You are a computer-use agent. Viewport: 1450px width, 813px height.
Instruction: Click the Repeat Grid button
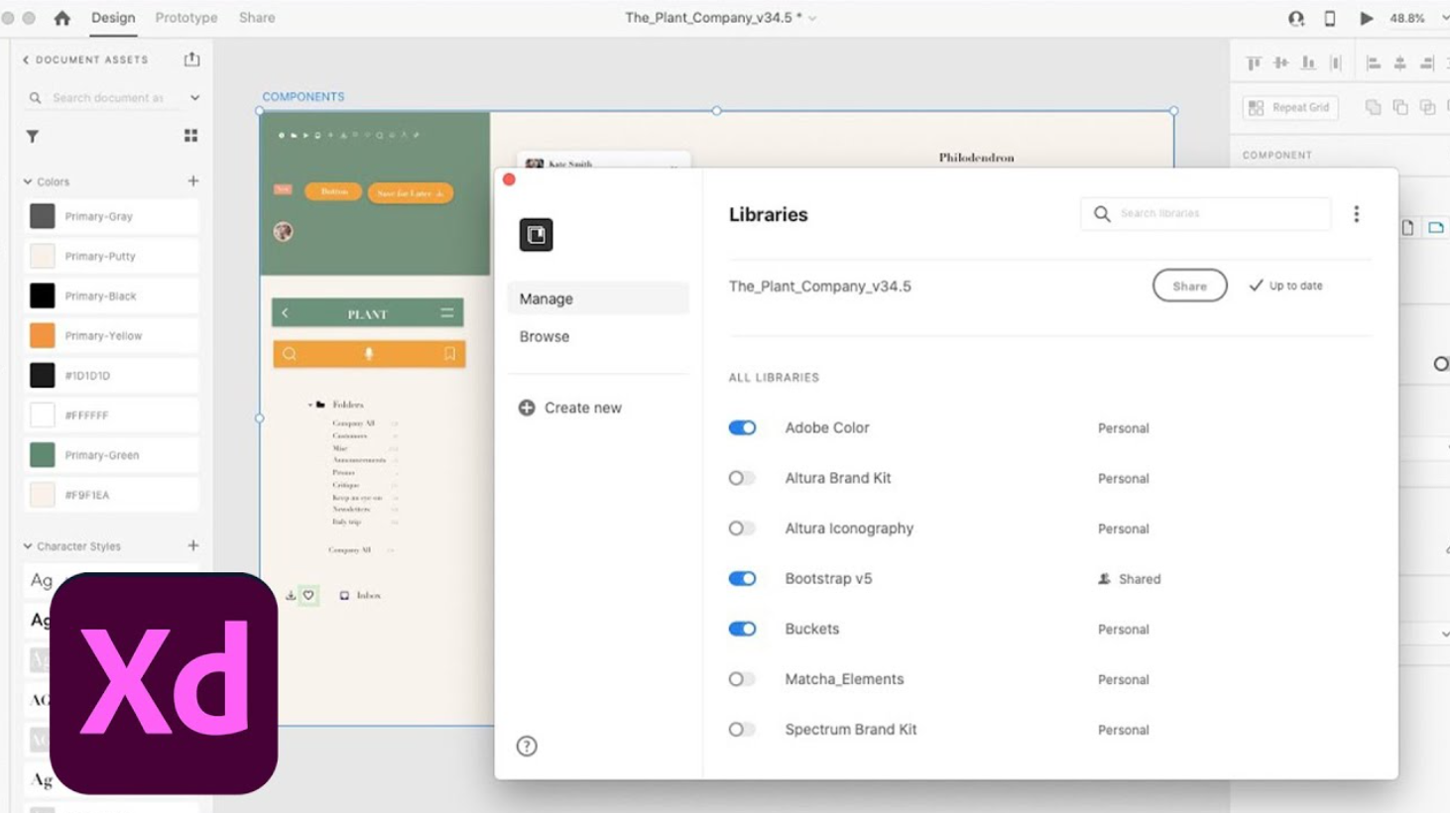pos(1290,107)
